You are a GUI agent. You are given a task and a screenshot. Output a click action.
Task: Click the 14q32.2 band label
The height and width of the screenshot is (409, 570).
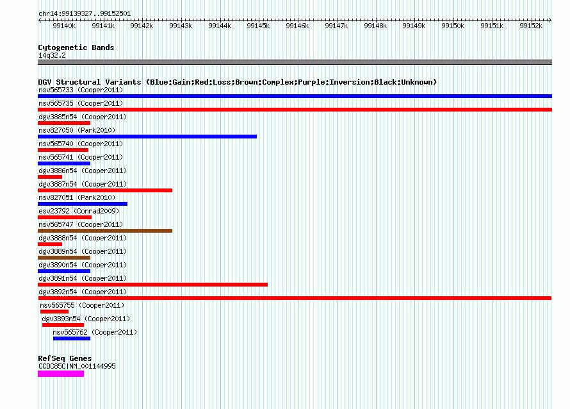click(x=52, y=55)
